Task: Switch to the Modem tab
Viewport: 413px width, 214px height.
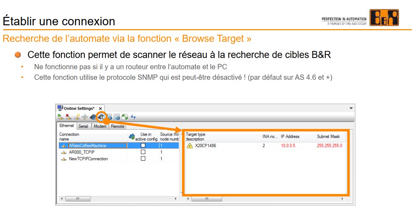Action: click(100, 127)
